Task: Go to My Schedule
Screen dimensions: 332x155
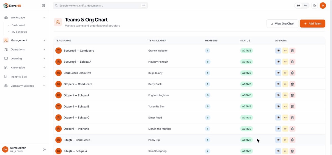Action: click(x=19, y=32)
